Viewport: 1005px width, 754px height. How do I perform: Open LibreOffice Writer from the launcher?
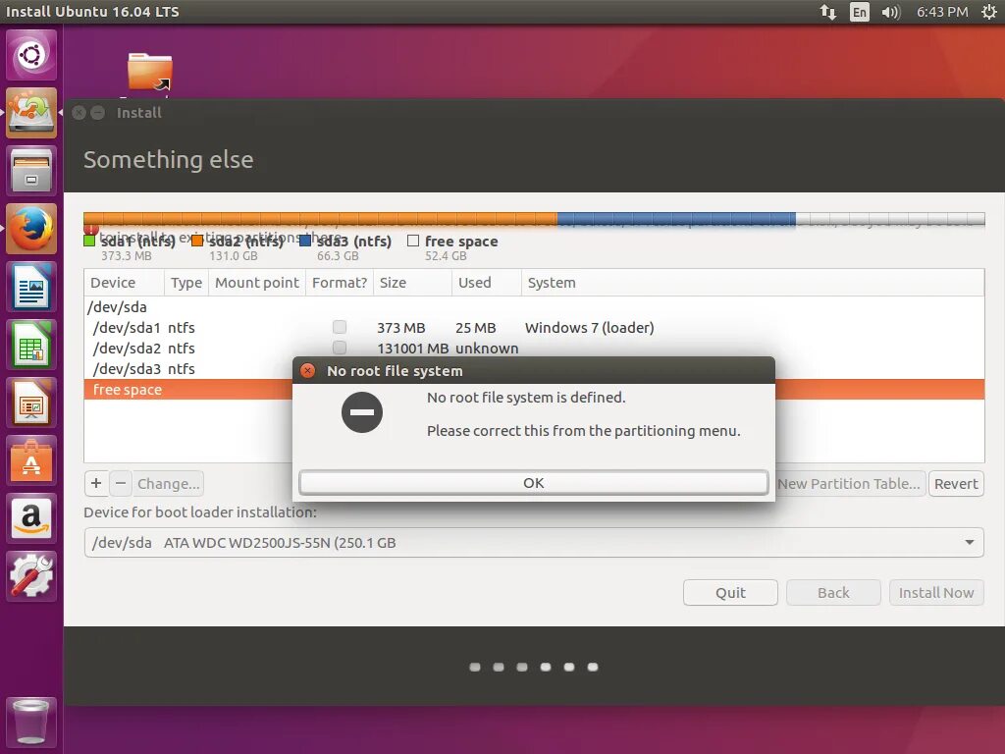tap(31, 287)
